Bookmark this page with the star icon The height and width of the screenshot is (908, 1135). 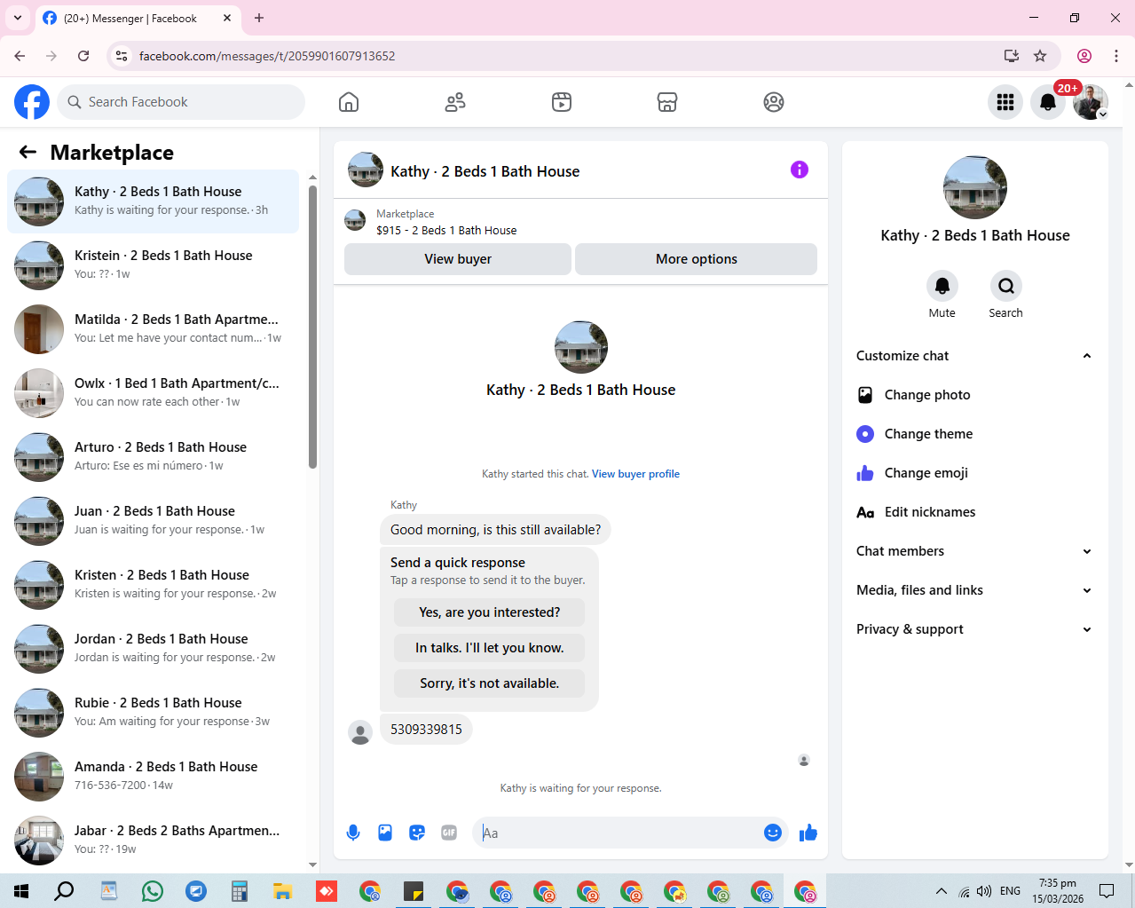click(x=1040, y=56)
